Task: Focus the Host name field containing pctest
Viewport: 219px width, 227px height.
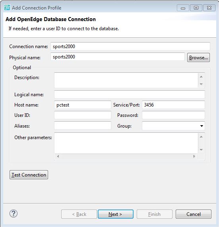Action: coord(83,105)
